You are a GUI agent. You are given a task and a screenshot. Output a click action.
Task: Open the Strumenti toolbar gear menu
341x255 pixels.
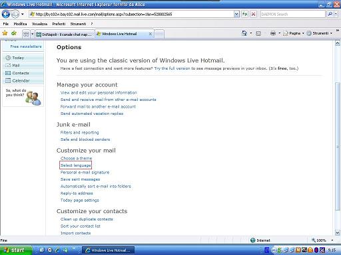tap(320, 33)
